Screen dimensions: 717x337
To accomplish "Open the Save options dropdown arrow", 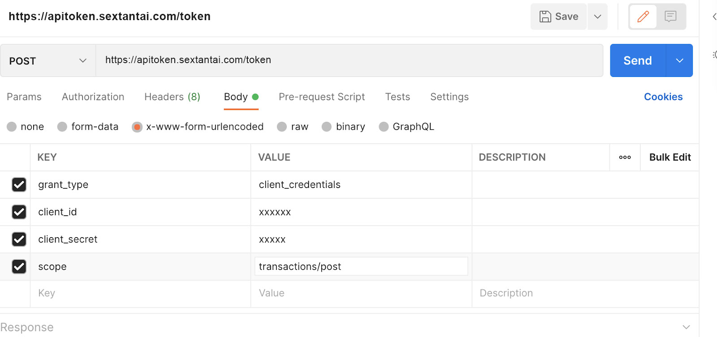I will tap(597, 17).
